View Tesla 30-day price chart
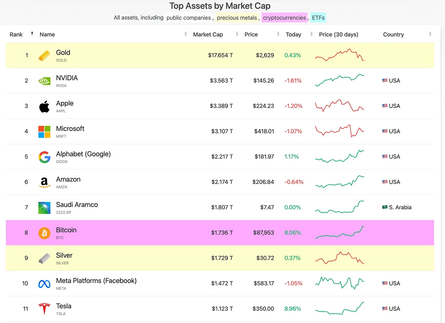The image size is (445, 323). 340,308
